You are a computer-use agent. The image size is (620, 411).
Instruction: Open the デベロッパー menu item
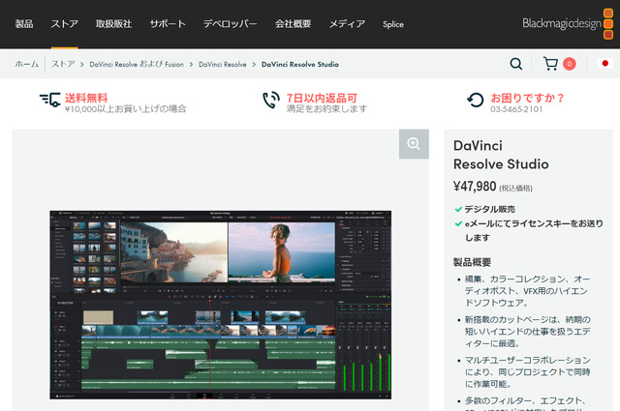[231, 24]
